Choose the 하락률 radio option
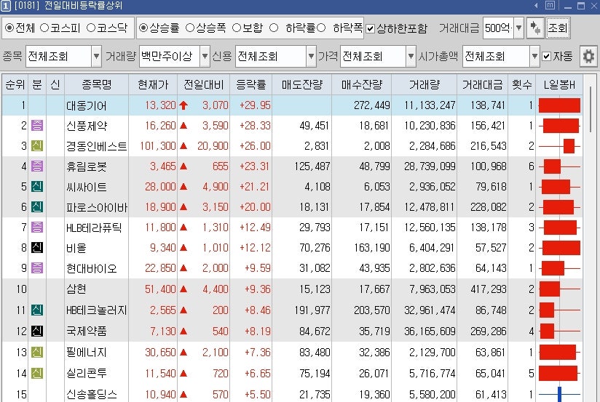The width and height of the screenshot is (600, 402). coord(274,28)
